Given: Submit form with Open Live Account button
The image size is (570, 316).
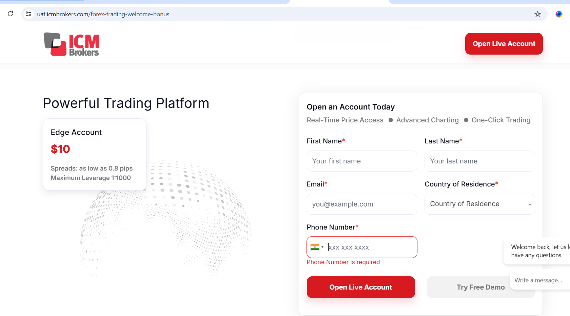Looking at the screenshot, I should [360, 287].
